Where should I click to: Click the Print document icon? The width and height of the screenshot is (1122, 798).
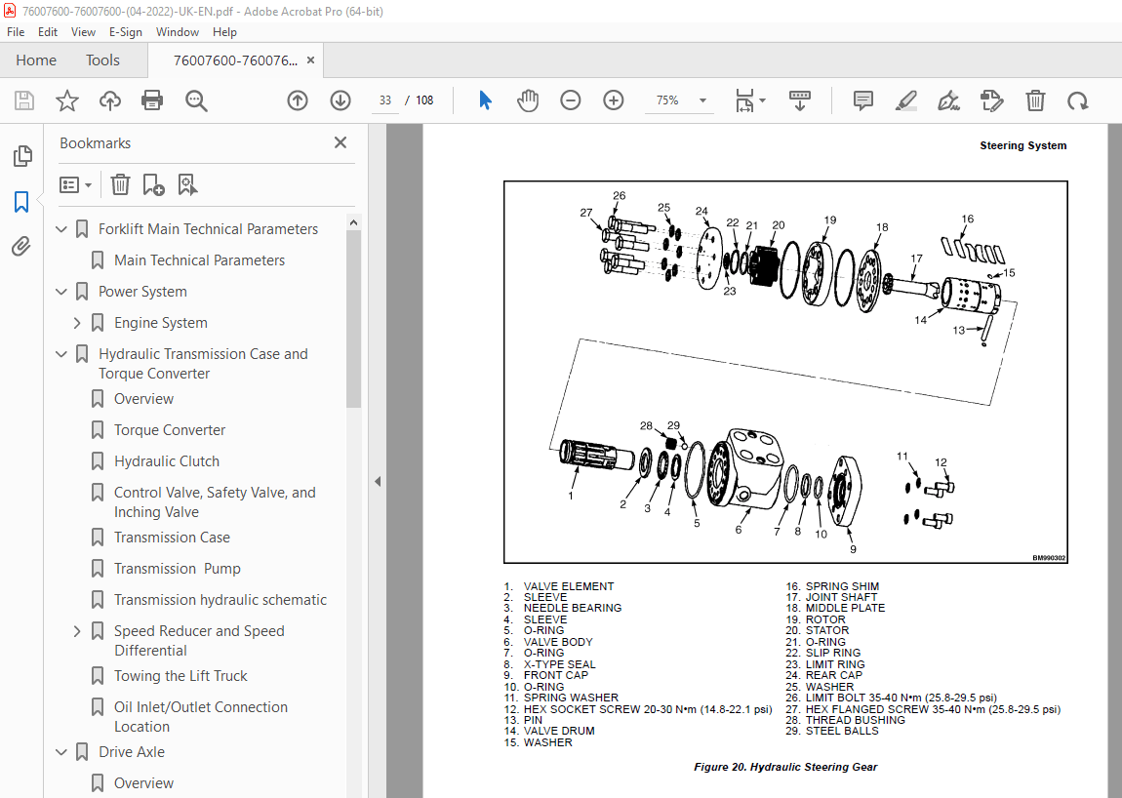(x=152, y=100)
